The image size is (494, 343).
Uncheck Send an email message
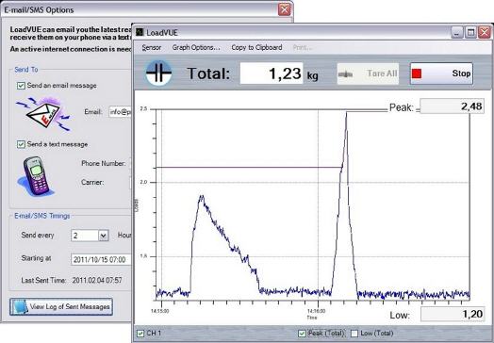[x=21, y=86]
